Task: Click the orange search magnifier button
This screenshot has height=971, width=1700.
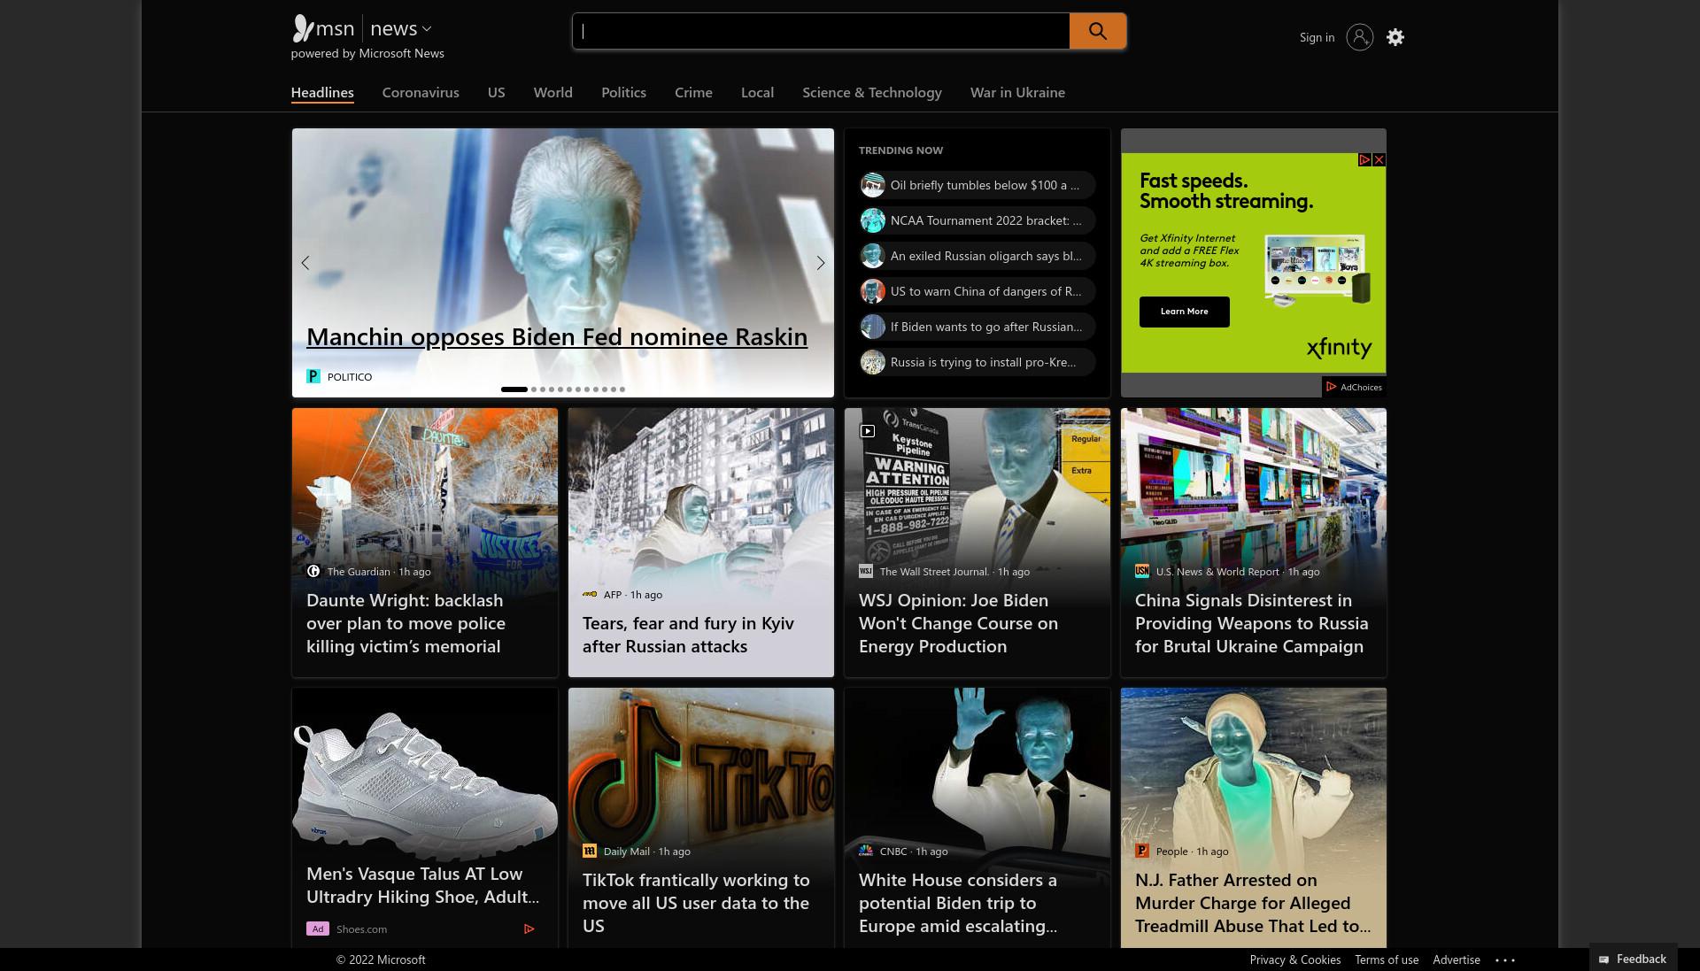Action: [x=1097, y=31]
